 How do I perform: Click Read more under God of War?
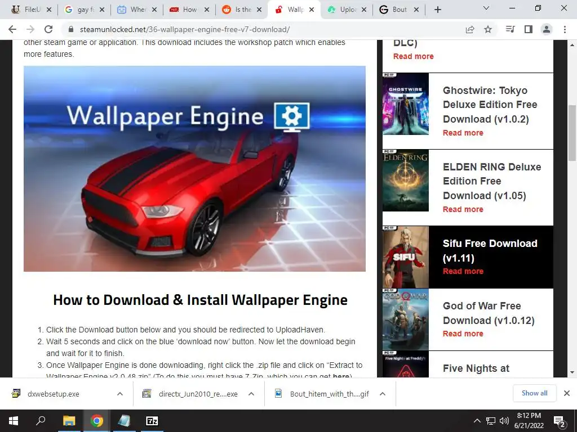coord(463,334)
